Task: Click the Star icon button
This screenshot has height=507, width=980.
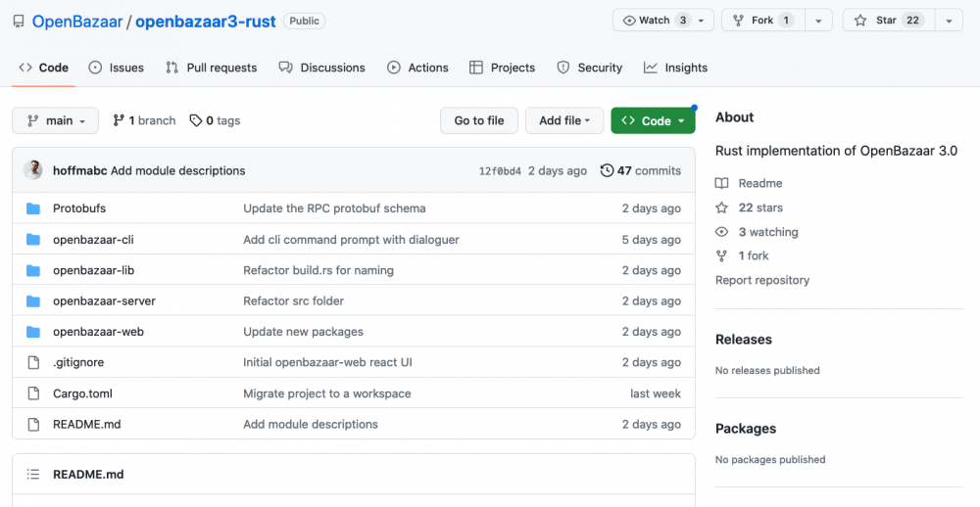Action: pyautogui.click(x=860, y=21)
